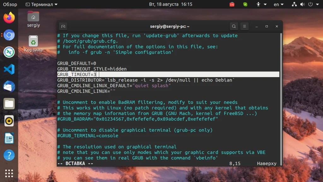Minimize the terminal window
The height and width of the screenshot is (182, 323).
pos(257,27)
